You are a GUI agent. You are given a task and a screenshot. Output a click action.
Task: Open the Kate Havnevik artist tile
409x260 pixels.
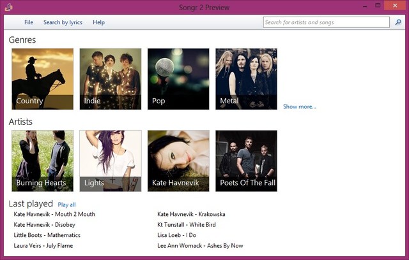pyautogui.click(x=178, y=161)
